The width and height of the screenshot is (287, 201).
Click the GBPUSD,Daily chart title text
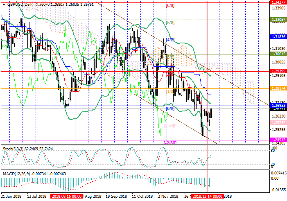pos(20,4)
